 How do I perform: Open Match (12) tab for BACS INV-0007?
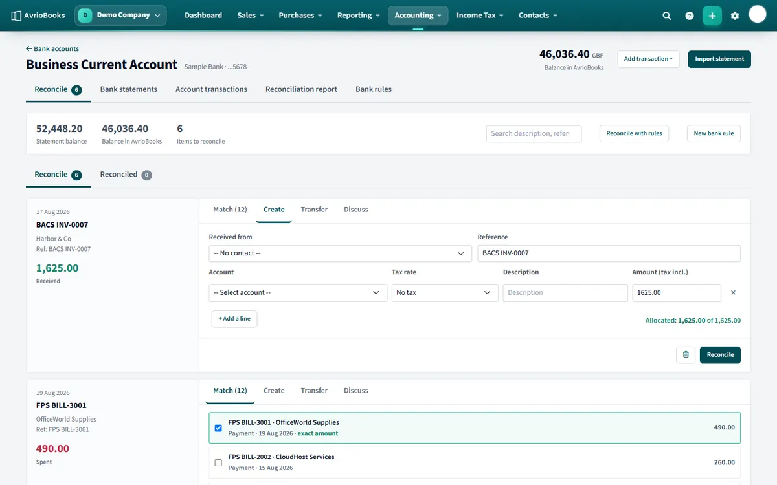(x=230, y=210)
